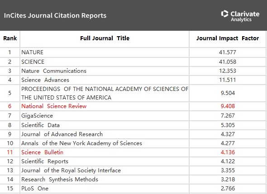Click the red impact factor 9.408

[228, 106]
